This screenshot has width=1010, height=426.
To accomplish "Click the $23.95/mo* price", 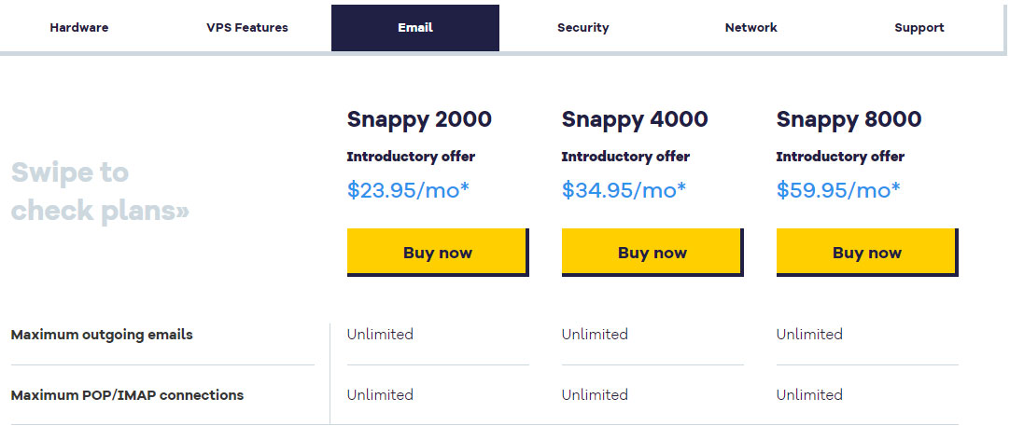I will (408, 190).
